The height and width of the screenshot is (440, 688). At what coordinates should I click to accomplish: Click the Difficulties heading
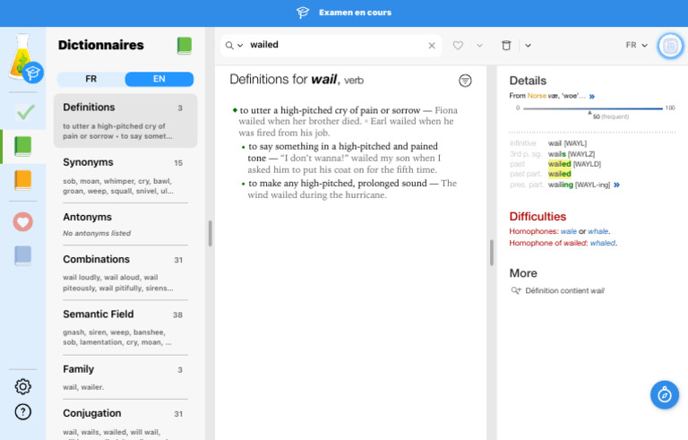click(x=537, y=217)
